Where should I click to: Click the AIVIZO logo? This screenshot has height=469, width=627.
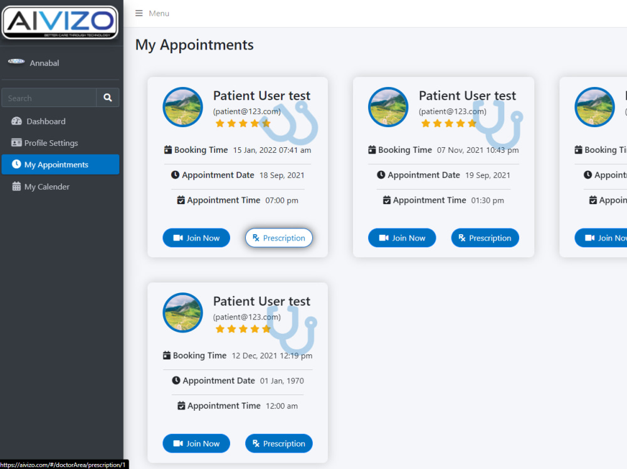[x=60, y=23]
